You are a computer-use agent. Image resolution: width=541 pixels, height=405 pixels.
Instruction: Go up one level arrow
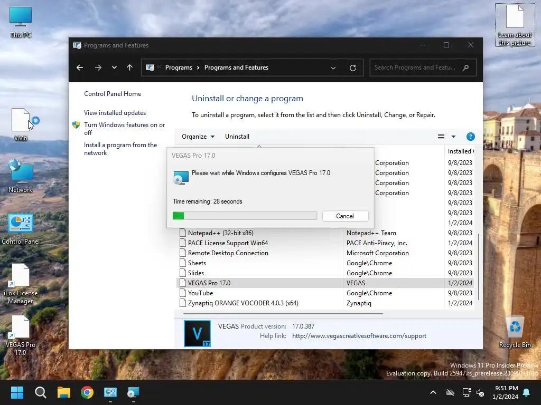[x=130, y=67]
